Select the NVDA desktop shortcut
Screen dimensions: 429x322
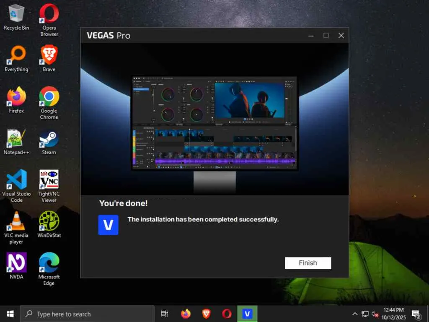(x=16, y=266)
